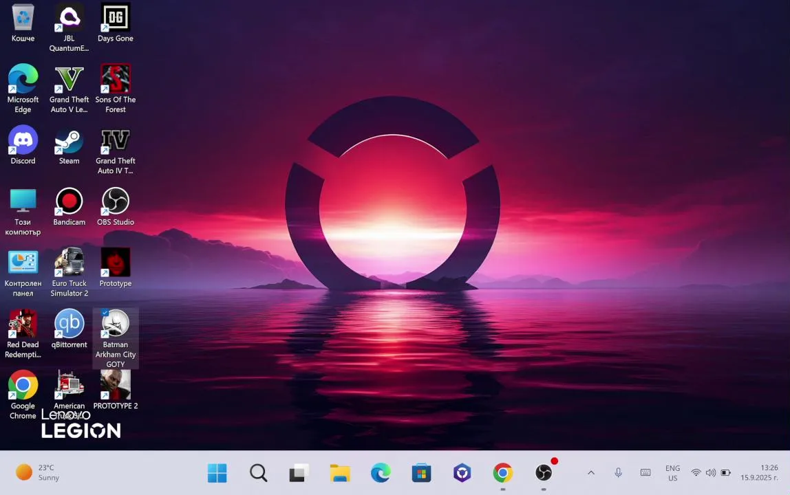Open the purple hexagon app on taskbar
The width and height of the screenshot is (790, 495).
pos(462,473)
